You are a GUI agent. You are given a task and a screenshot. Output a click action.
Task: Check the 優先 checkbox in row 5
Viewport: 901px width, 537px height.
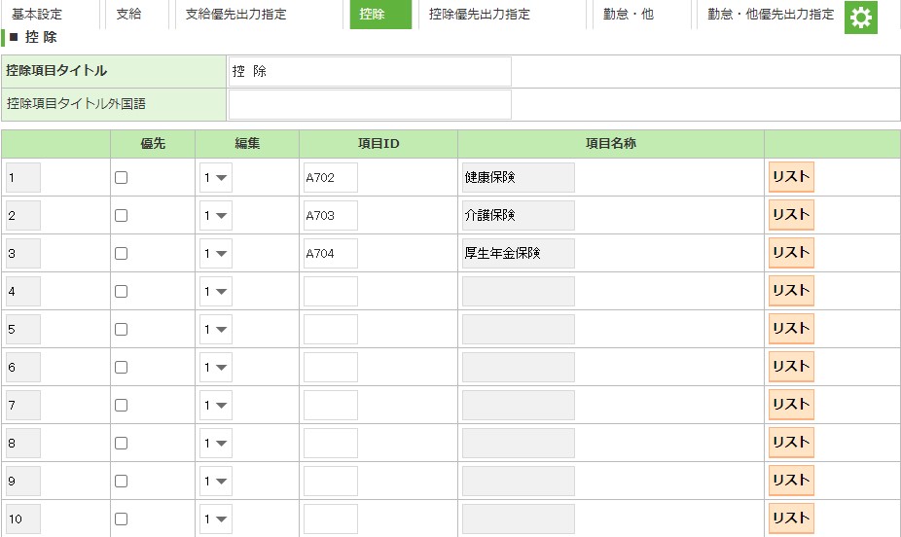coord(121,330)
